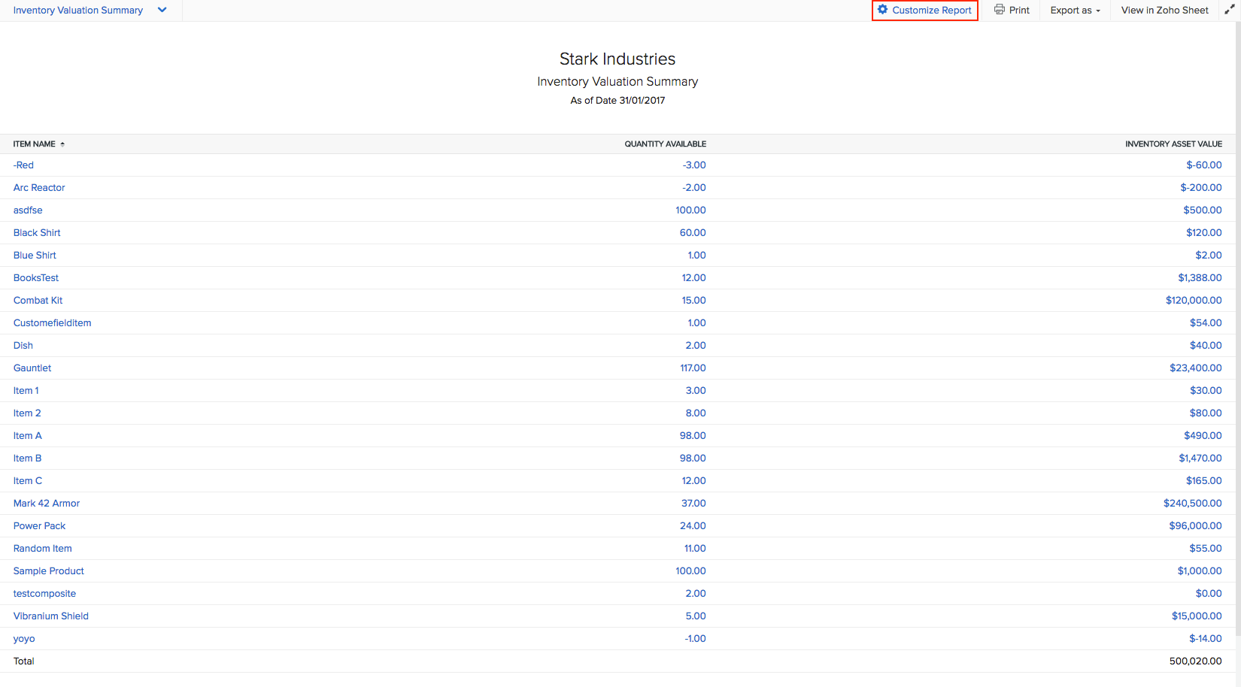Expand the Export as menu

1075,11
